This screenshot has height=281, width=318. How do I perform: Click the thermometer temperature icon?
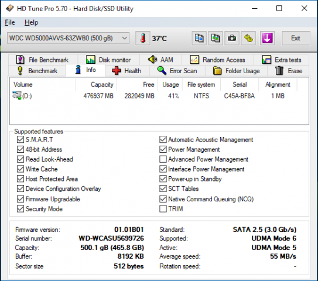pos(143,38)
